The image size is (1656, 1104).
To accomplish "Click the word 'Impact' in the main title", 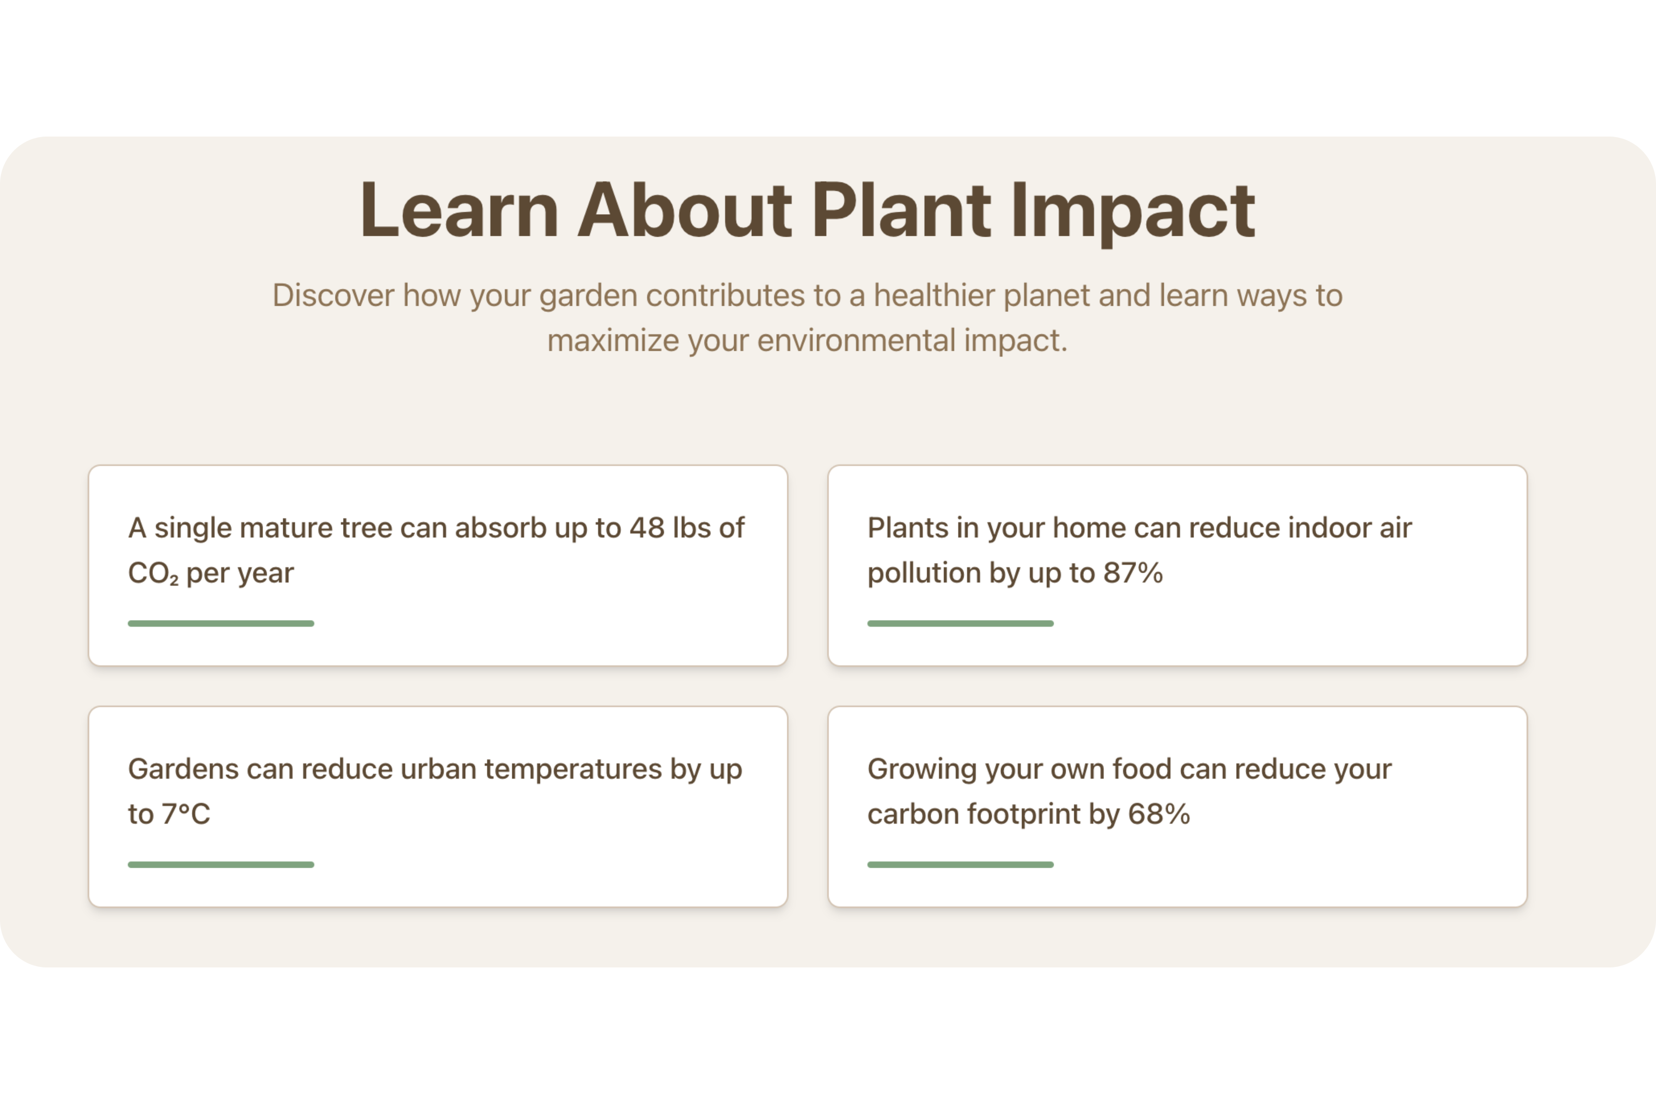I will [x=1133, y=211].
